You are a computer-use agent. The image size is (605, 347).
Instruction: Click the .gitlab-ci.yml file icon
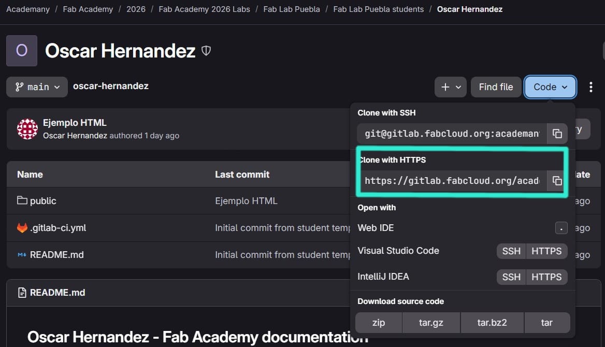point(22,228)
